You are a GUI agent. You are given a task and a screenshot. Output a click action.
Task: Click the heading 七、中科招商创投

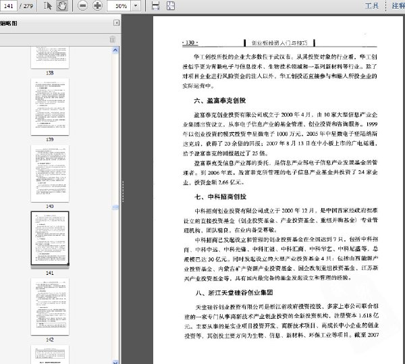point(220,197)
